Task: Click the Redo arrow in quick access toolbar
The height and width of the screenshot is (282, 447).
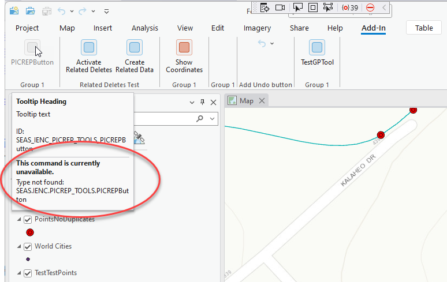Action: (83, 11)
